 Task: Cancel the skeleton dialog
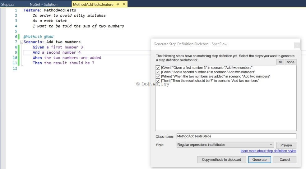[285, 160]
